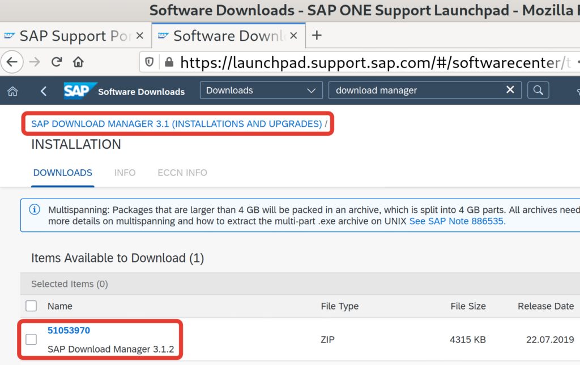Check the box for item 51053970
580x365 pixels.
pos(31,340)
